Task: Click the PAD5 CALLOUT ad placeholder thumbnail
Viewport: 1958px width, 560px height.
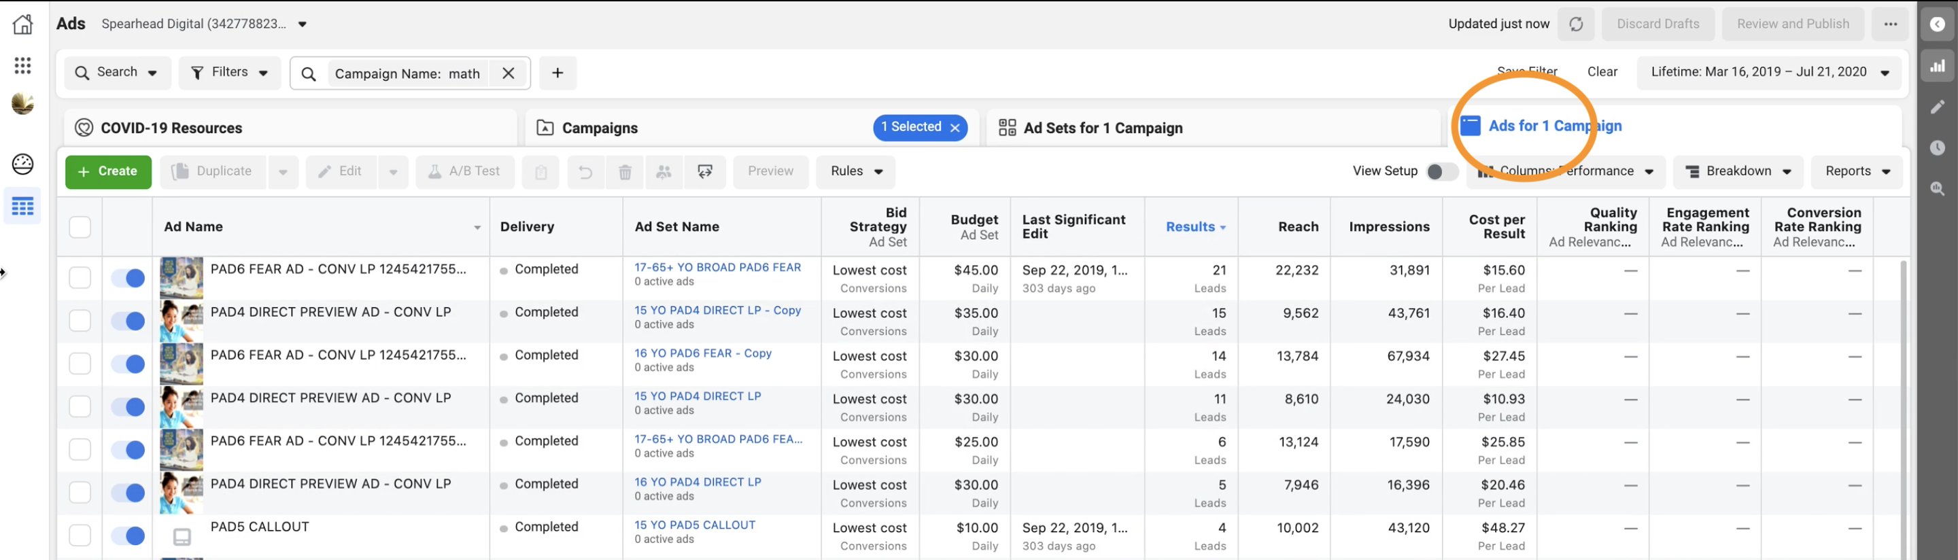Action: pos(182,536)
